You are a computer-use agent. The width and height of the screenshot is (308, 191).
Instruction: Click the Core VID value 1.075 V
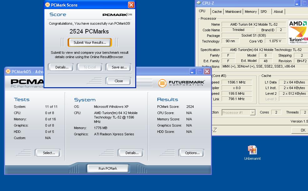275,41
